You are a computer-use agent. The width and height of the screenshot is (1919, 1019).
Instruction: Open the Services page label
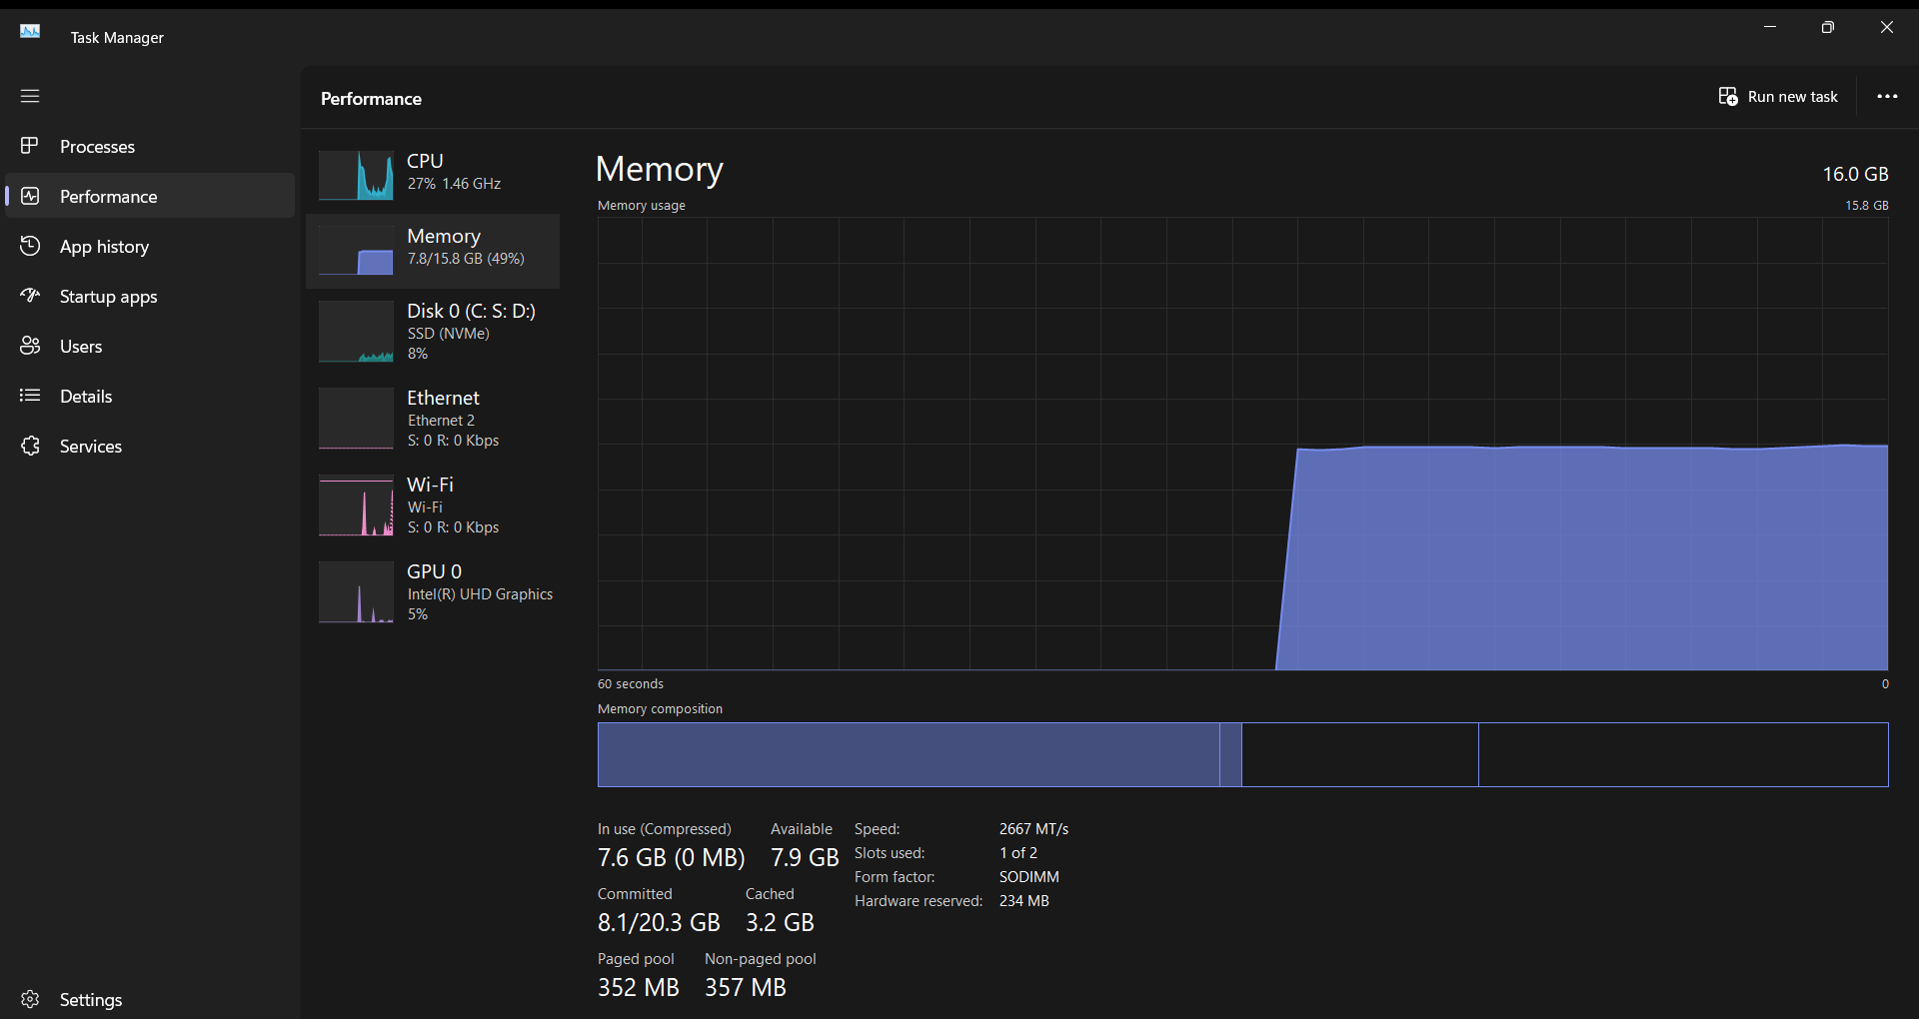pos(91,447)
